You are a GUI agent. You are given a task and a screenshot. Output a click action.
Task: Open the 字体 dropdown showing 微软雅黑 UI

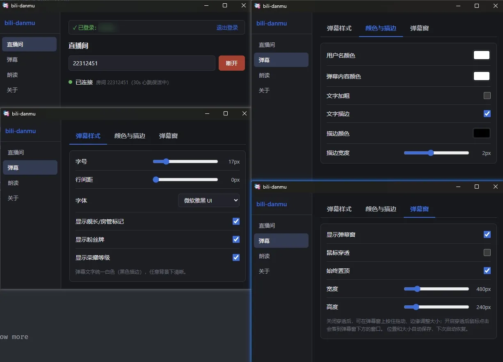tap(209, 201)
